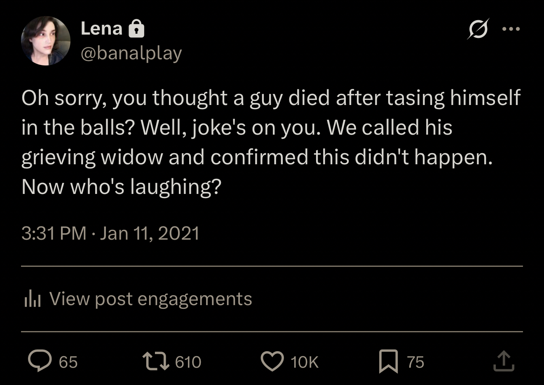Click the protected account lock icon
The height and width of the screenshot is (385, 544).
click(136, 29)
